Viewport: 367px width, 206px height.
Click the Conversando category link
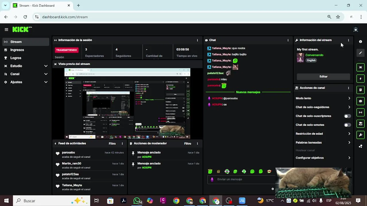coord(314,55)
